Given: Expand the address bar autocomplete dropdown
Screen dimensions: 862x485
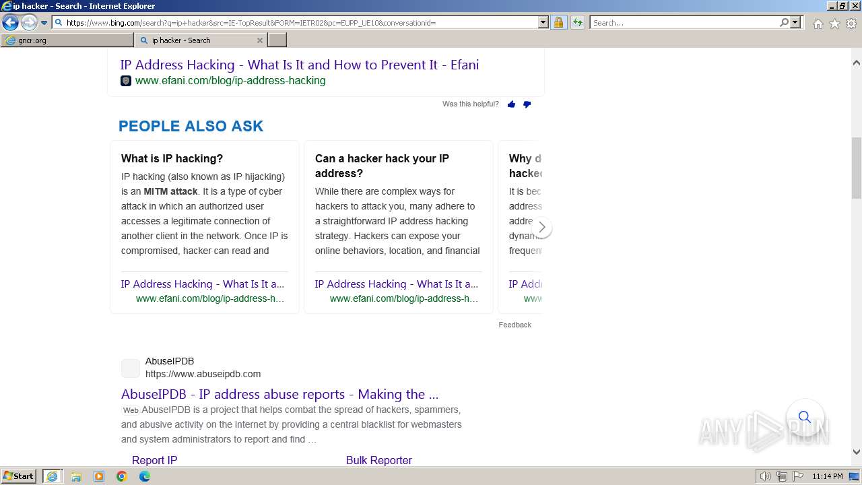Looking at the screenshot, I should 543,22.
